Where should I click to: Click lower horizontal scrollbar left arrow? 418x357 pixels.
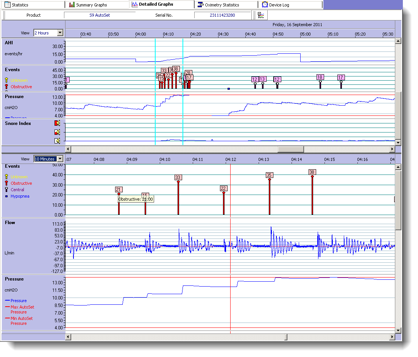click(x=68, y=337)
